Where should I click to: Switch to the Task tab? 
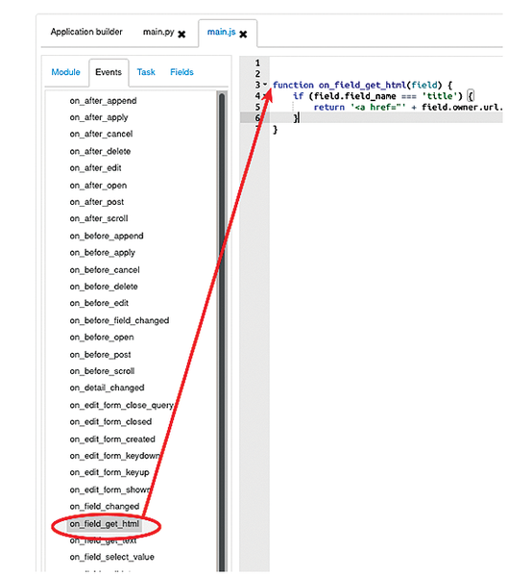pos(146,72)
